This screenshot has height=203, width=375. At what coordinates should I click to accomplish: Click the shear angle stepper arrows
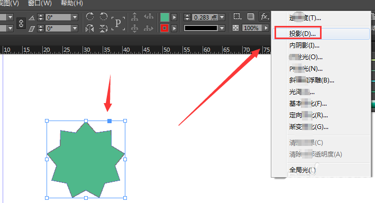pyautogui.click(x=41, y=29)
